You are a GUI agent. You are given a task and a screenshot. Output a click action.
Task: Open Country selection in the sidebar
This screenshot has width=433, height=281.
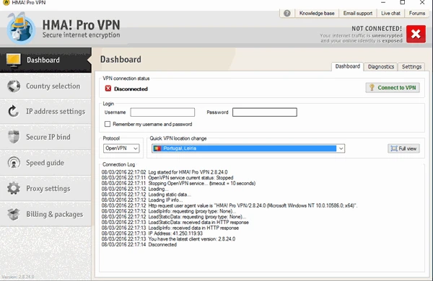click(45, 86)
